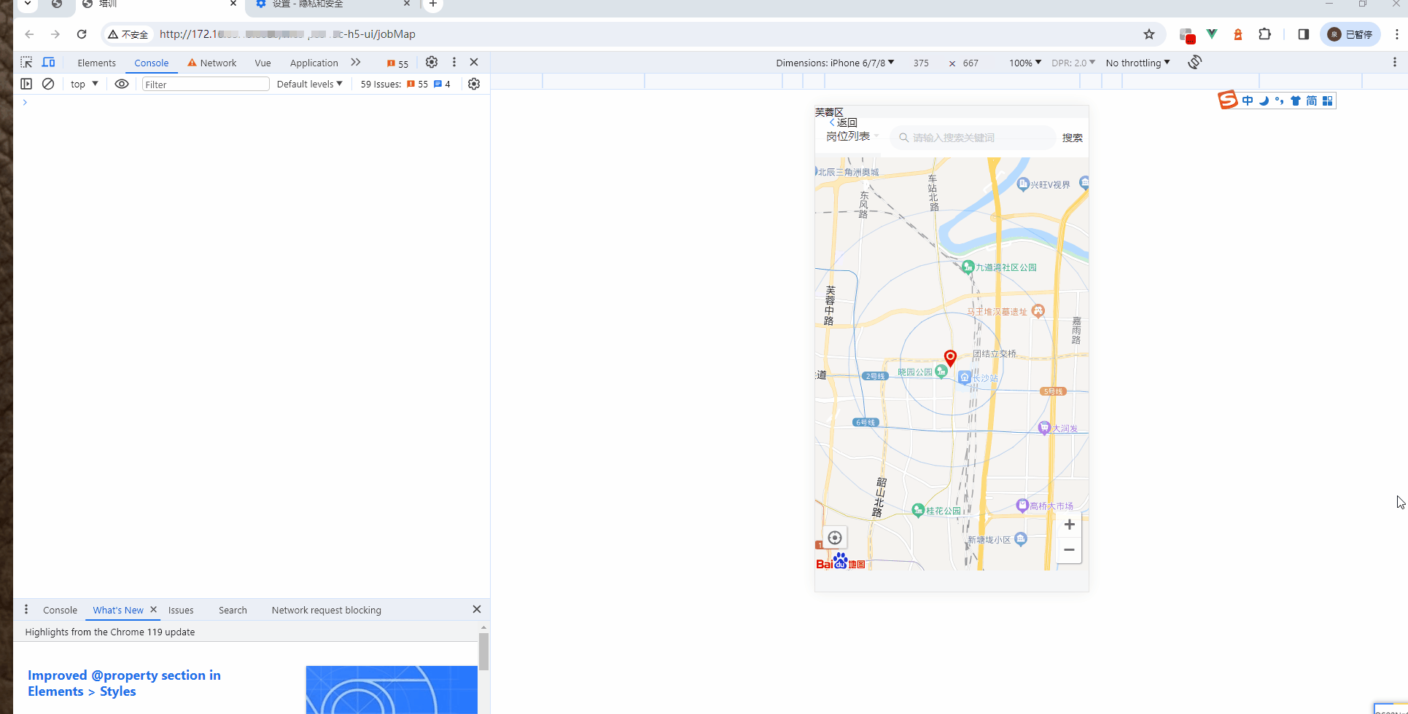Create a live expression with eye icon

(x=122, y=84)
